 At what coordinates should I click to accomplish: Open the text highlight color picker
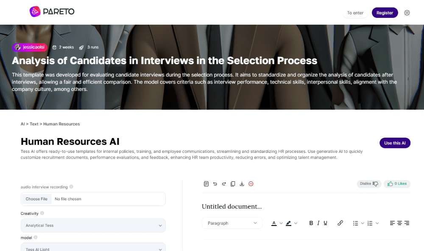pos(288,223)
